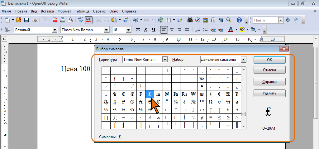
Task: Open the Набор subset dropdown
Action: (x=244, y=60)
